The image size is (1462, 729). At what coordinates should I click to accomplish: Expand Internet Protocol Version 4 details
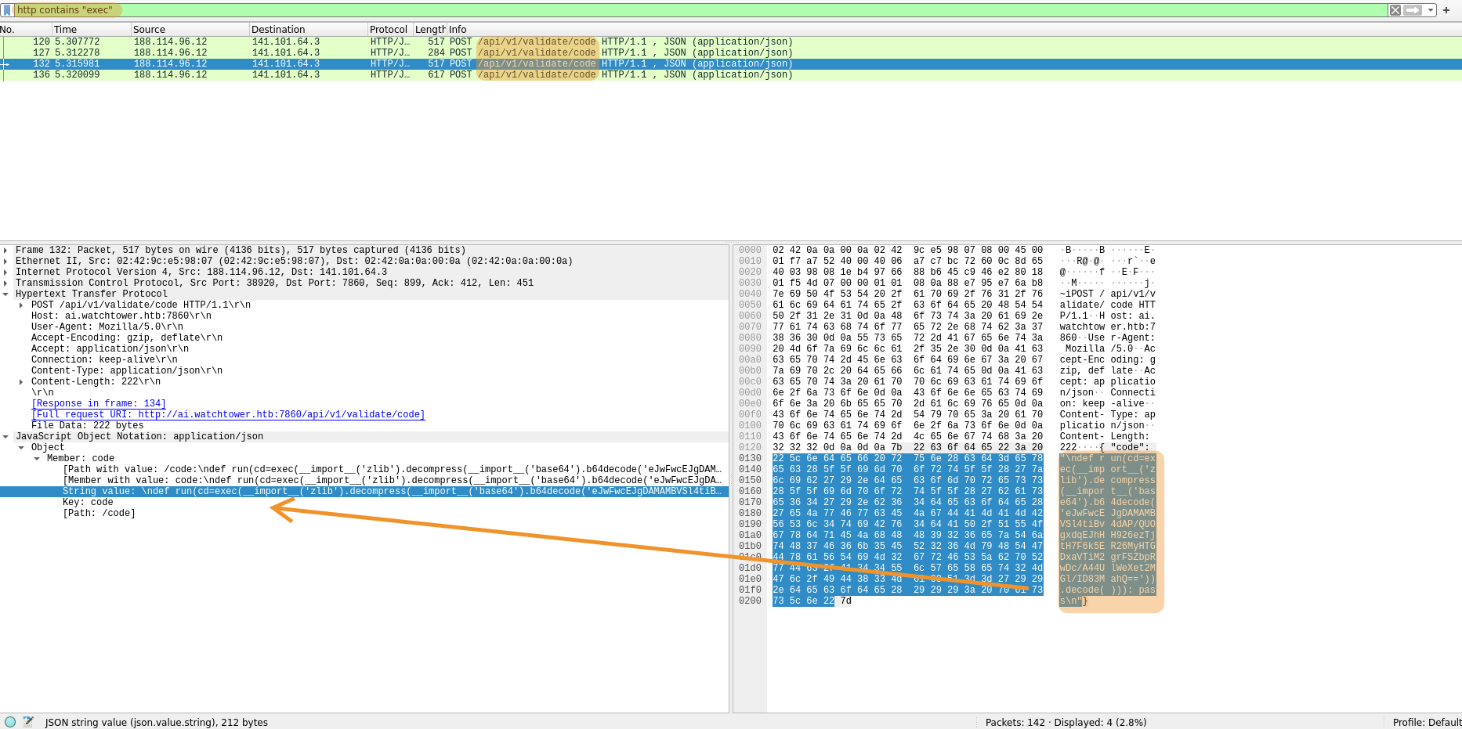(x=6, y=272)
